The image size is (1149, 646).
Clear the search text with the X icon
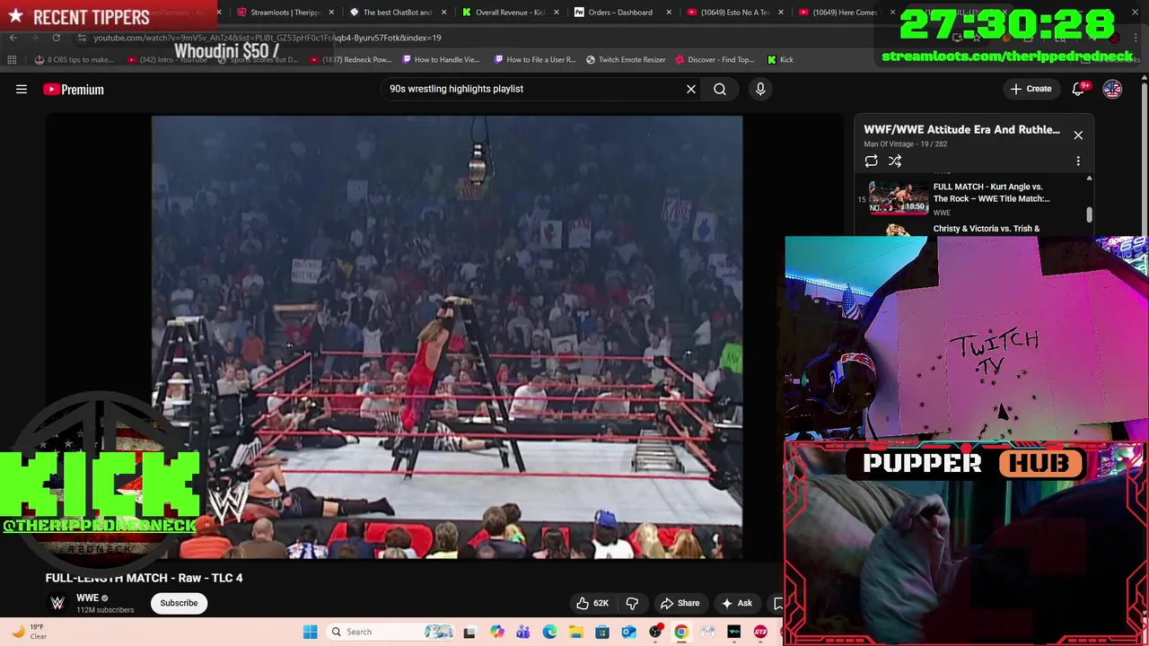click(x=691, y=89)
